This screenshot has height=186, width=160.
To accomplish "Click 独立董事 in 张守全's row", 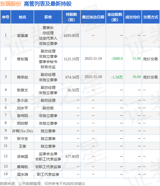I will tap(48, 139).
